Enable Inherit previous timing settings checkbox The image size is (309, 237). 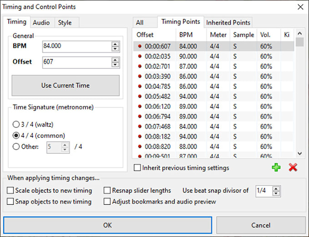137,168
